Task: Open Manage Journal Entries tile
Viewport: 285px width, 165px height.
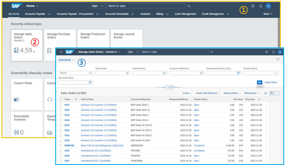Action: click(126, 38)
